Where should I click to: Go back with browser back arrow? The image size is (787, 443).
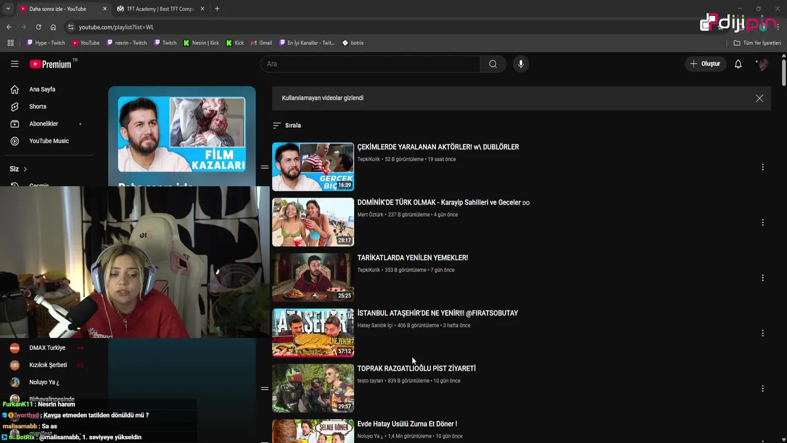pos(9,27)
